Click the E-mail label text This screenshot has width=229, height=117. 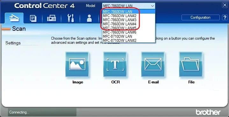click(154, 82)
